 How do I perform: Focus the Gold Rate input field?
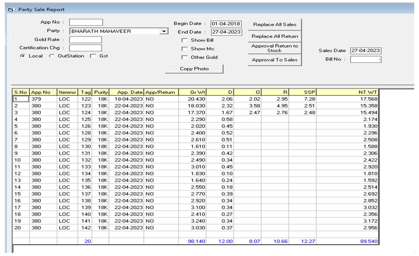pyautogui.click(x=86, y=40)
